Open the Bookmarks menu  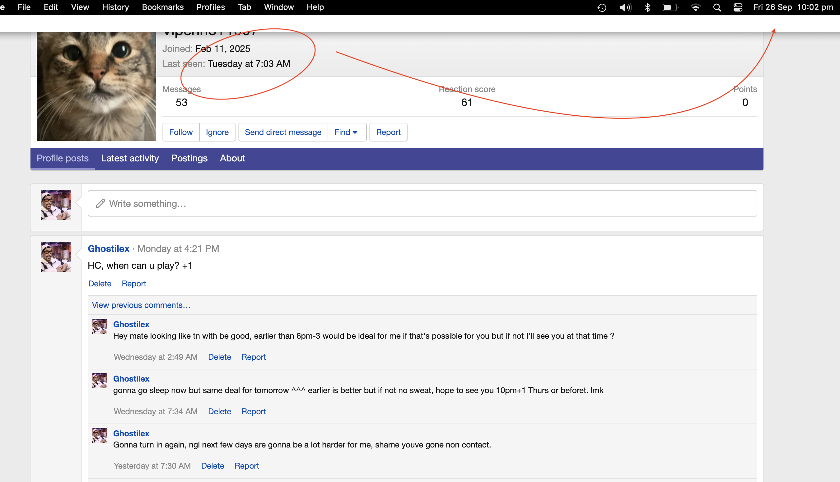coord(163,7)
